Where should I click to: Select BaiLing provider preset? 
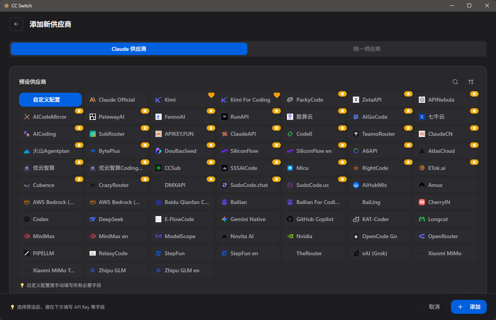pyautogui.click(x=380, y=202)
